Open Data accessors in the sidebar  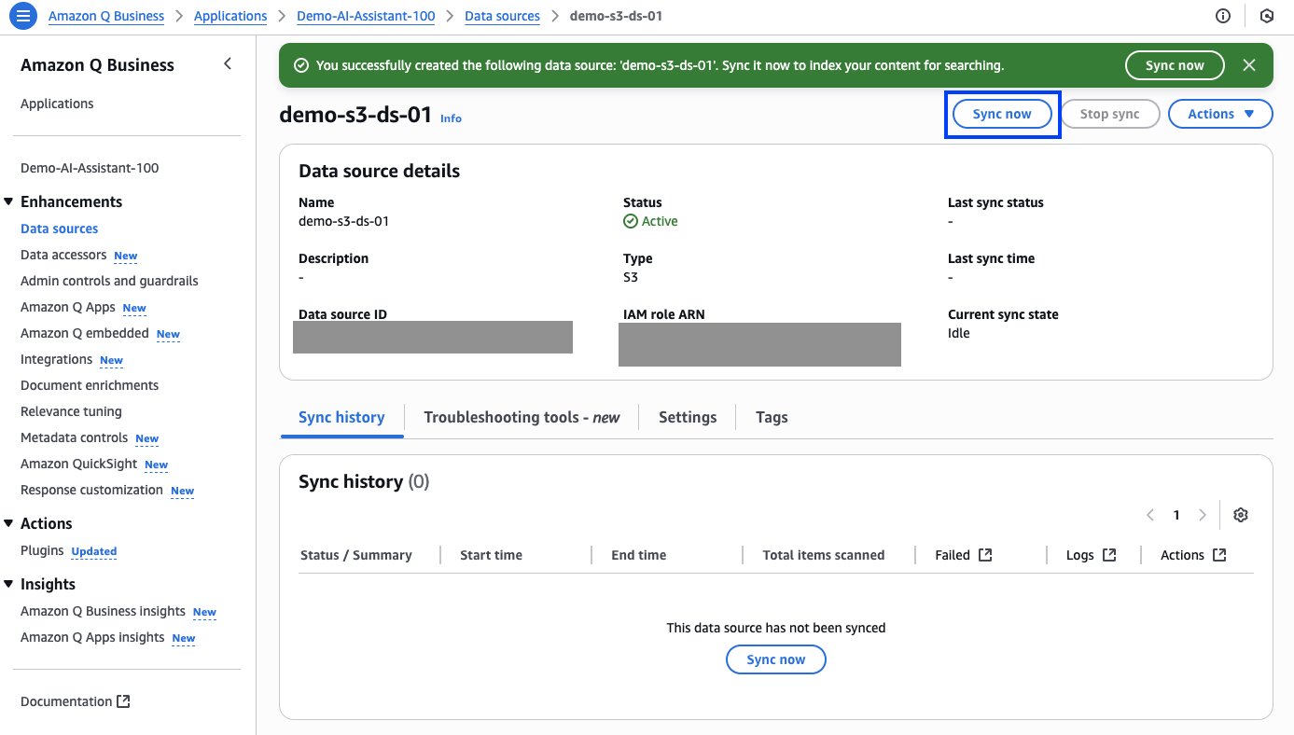click(x=63, y=255)
